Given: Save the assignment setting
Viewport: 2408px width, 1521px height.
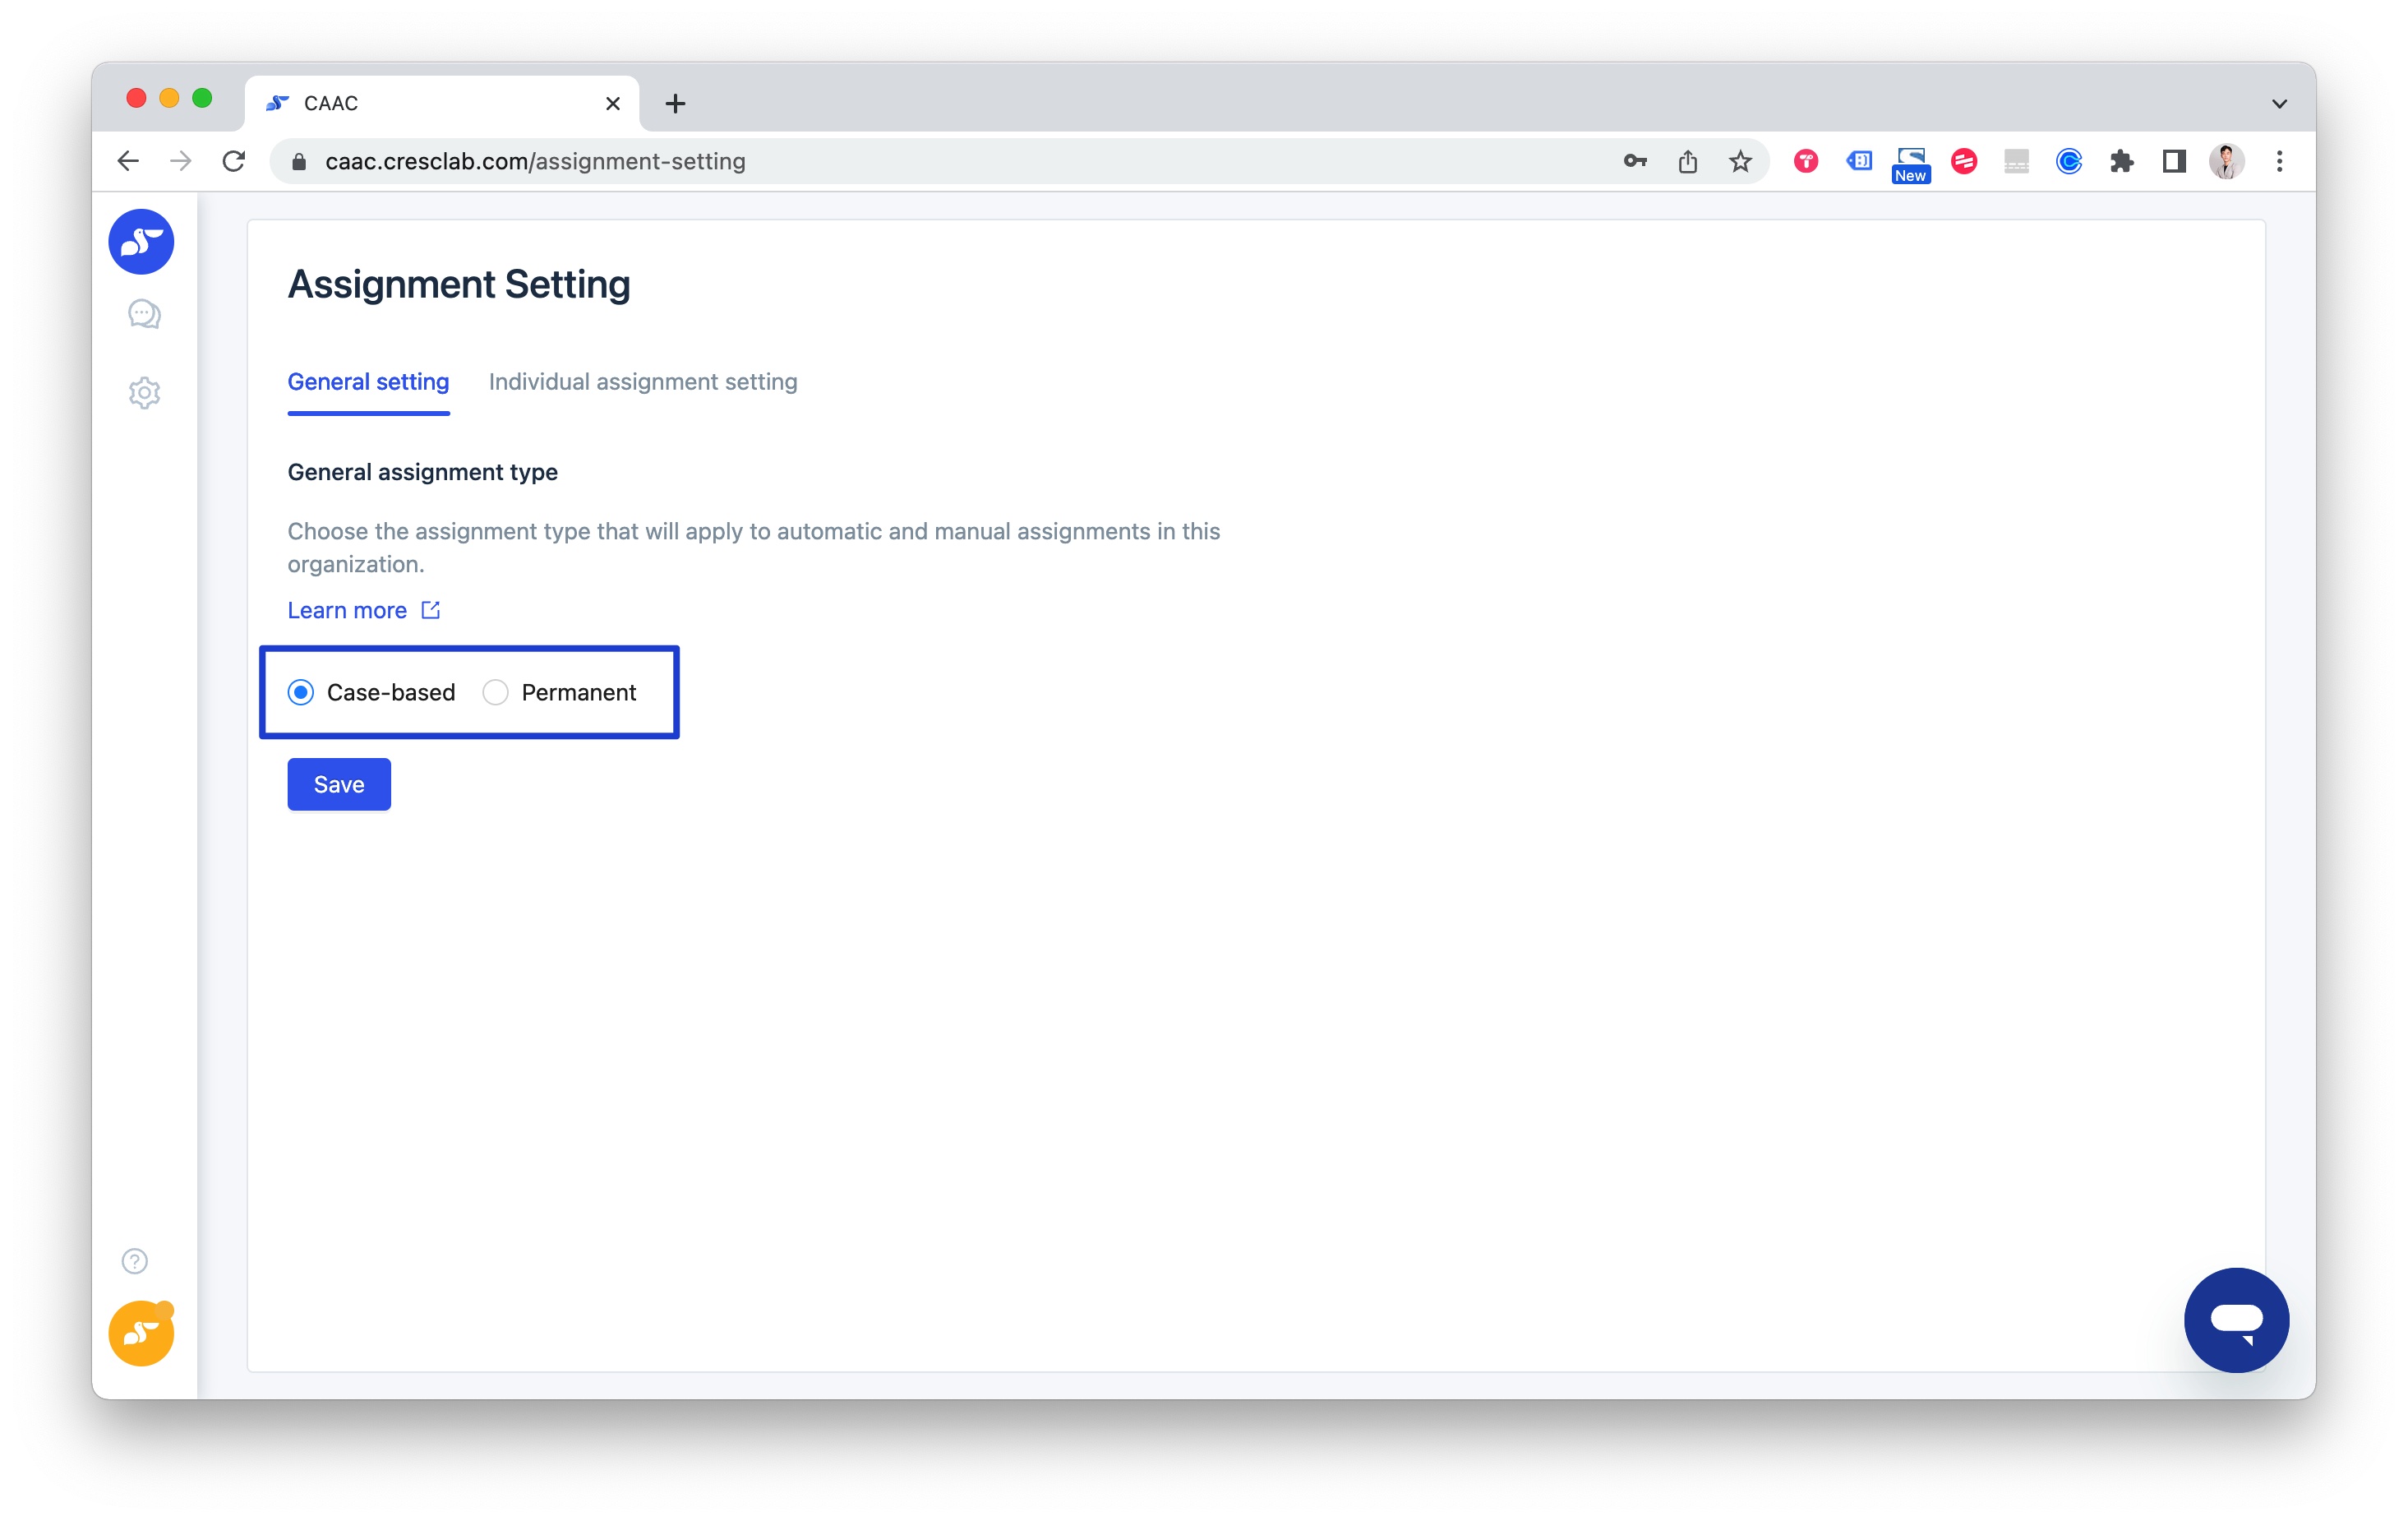Looking at the screenshot, I should pos(339,784).
